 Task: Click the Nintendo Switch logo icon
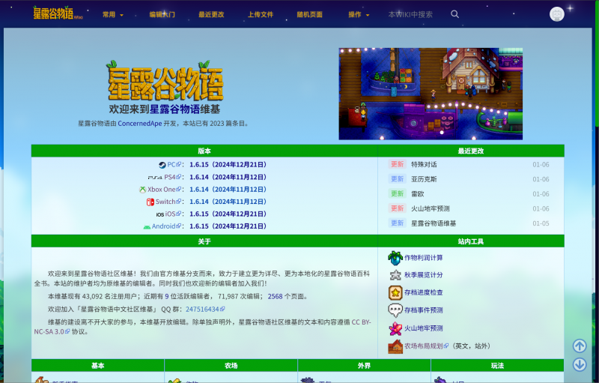tap(150, 202)
